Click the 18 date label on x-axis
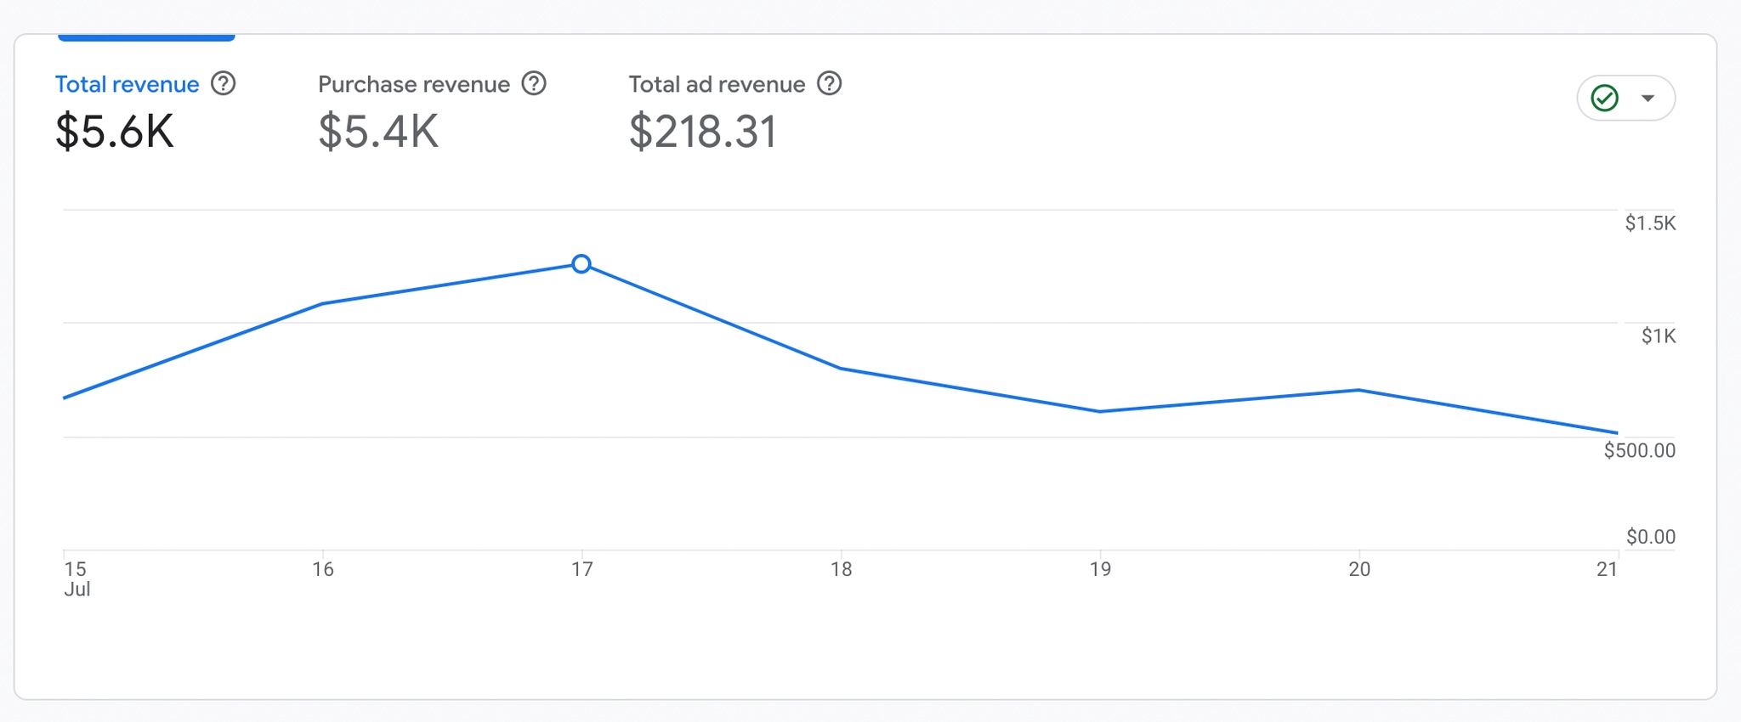 click(841, 569)
